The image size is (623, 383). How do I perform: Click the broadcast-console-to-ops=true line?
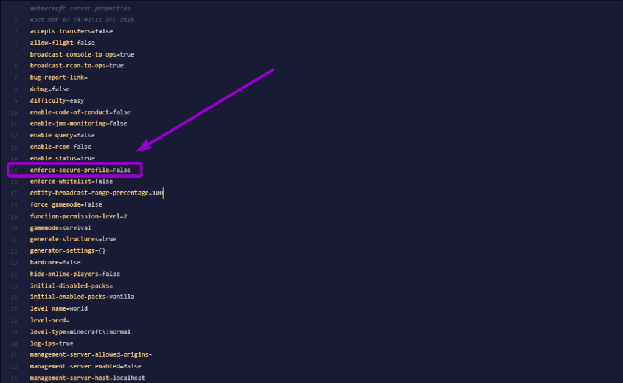[82, 54]
